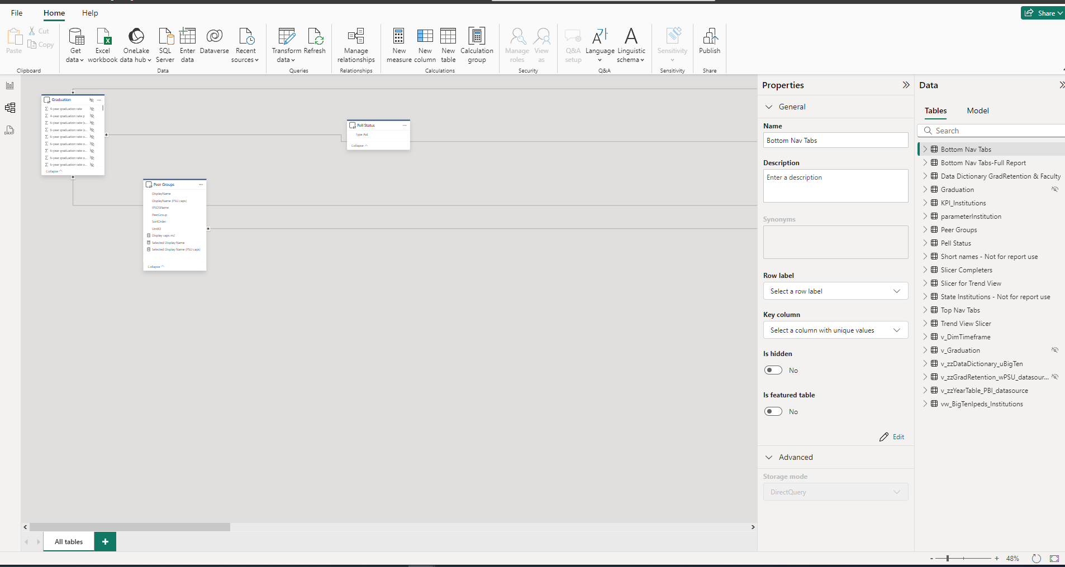The image size is (1065, 567).
Task: Collapse the Properties pane
Action: (x=906, y=85)
